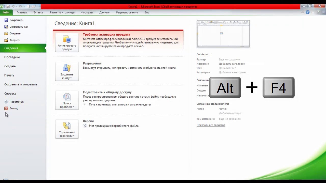Click the Сохранить floppy disk icon in the Backstage menu
326x183 pixels.
point(6,20)
